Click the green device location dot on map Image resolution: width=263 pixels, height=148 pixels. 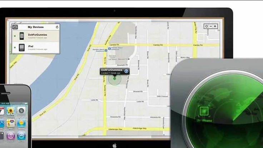point(114,78)
